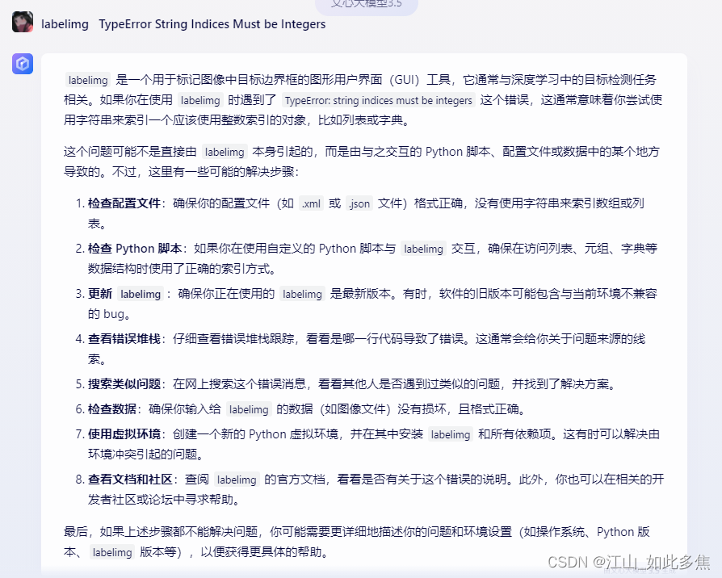Screen dimensions: 722x578
Task: Click the bold heading '搜索类似问题'
Action: click(124, 383)
